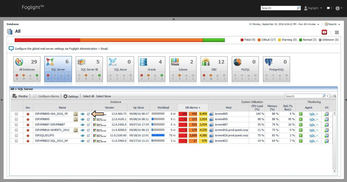
Task: Click Select All in toolbar
Action: [89, 96]
